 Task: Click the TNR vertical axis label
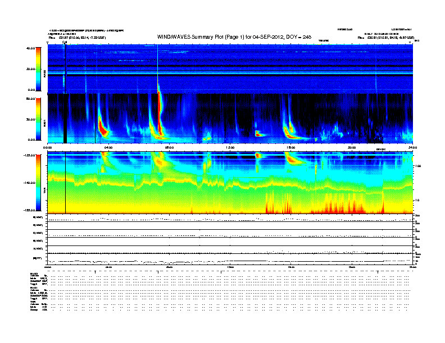(x=44, y=190)
